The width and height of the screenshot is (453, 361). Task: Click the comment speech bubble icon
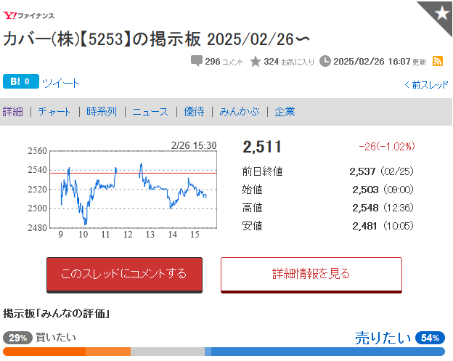click(197, 61)
